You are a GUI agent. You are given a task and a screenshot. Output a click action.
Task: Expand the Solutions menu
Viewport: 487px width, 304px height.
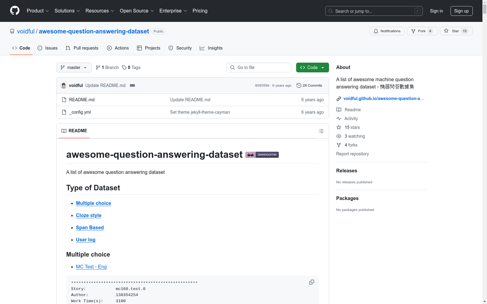tap(67, 11)
